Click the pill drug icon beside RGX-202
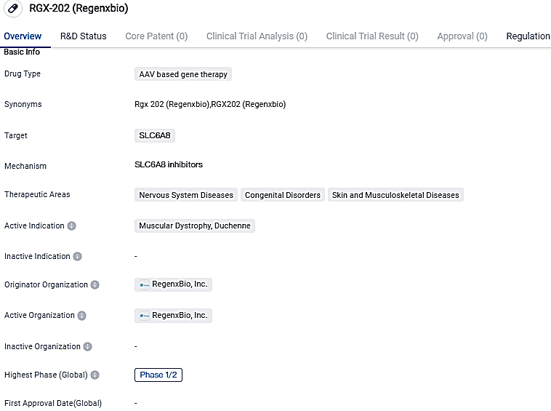The width and height of the screenshot is (551, 411). [13, 9]
